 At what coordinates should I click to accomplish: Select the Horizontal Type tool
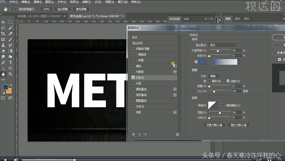pos(11,62)
